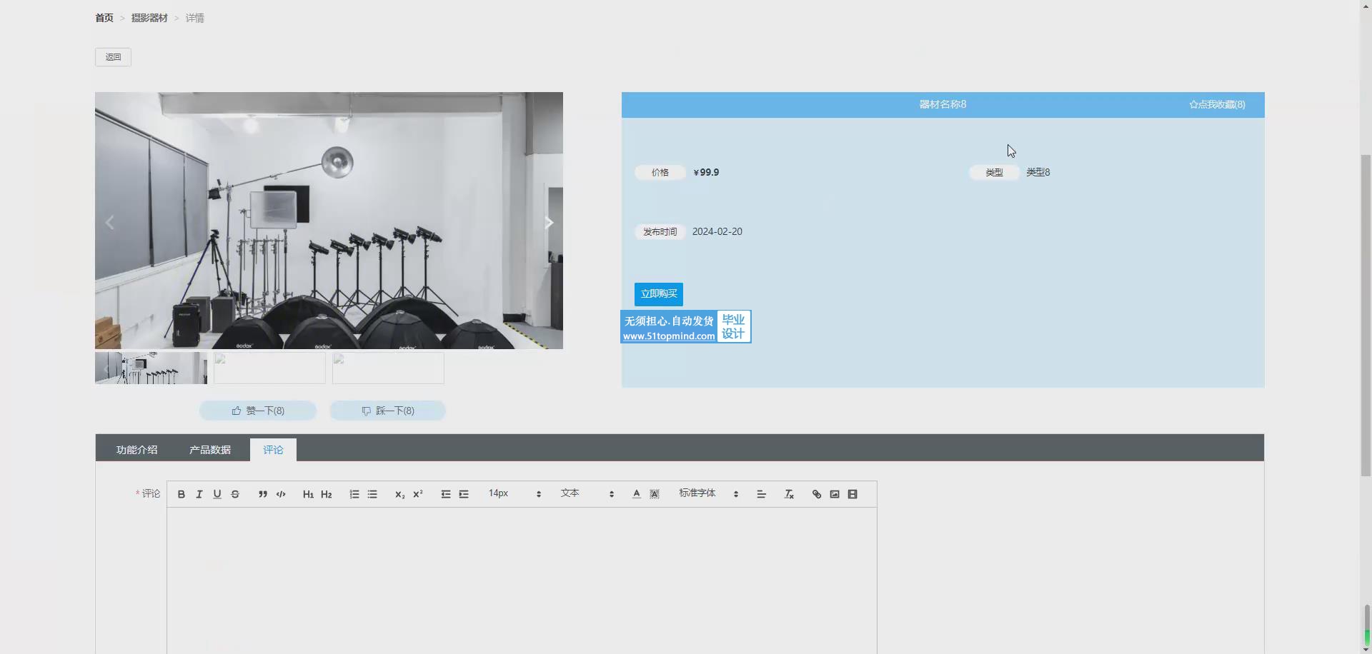This screenshot has width=1372, height=654.
Task: Toggle underline formatting in comment editor
Action: [217, 494]
